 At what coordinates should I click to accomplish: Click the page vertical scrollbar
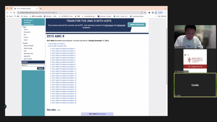click(167, 56)
